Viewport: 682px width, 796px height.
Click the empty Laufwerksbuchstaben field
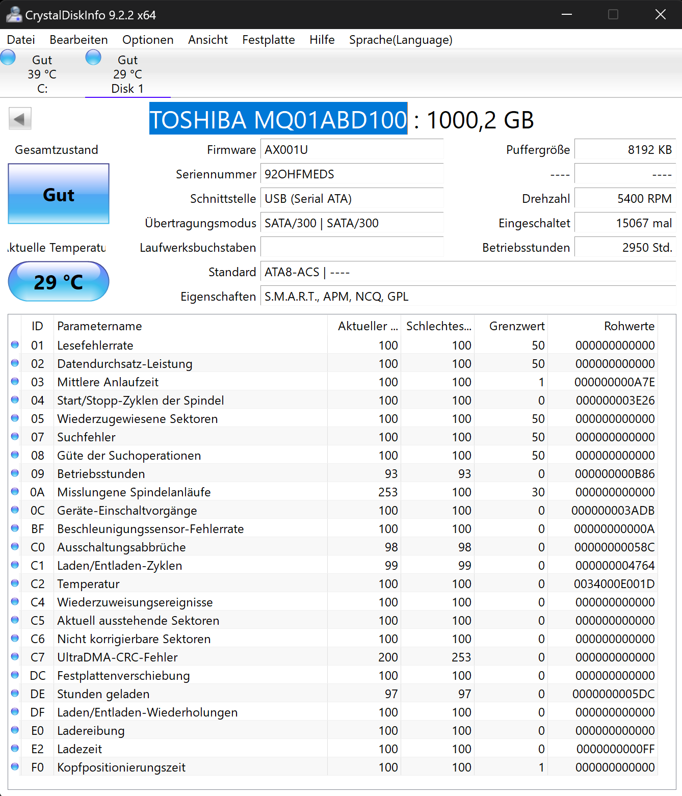pos(352,248)
